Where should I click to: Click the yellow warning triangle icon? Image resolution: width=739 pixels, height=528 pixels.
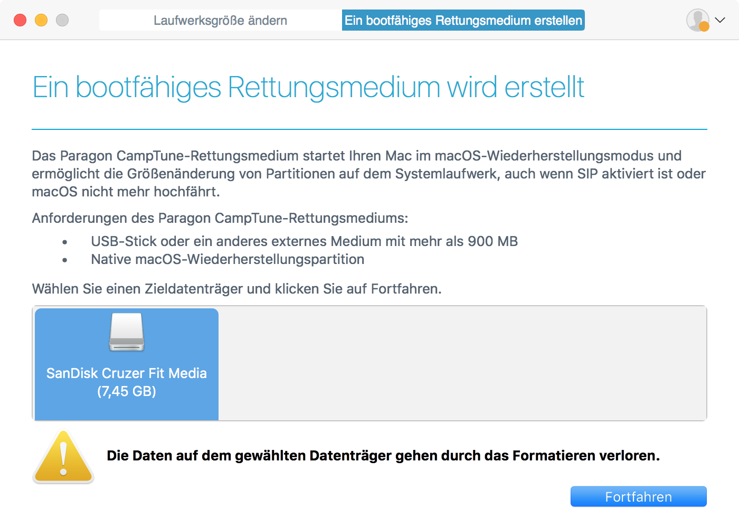[63, 457]
